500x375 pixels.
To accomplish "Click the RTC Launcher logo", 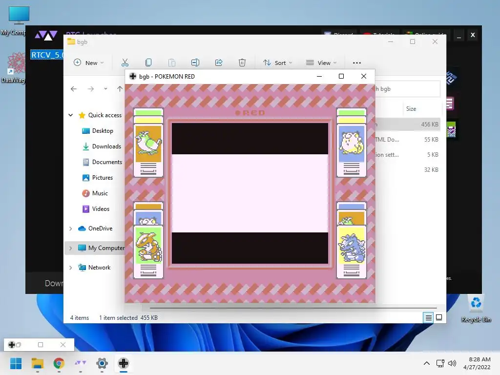I will pyautogui.click(x=46, y=35).
